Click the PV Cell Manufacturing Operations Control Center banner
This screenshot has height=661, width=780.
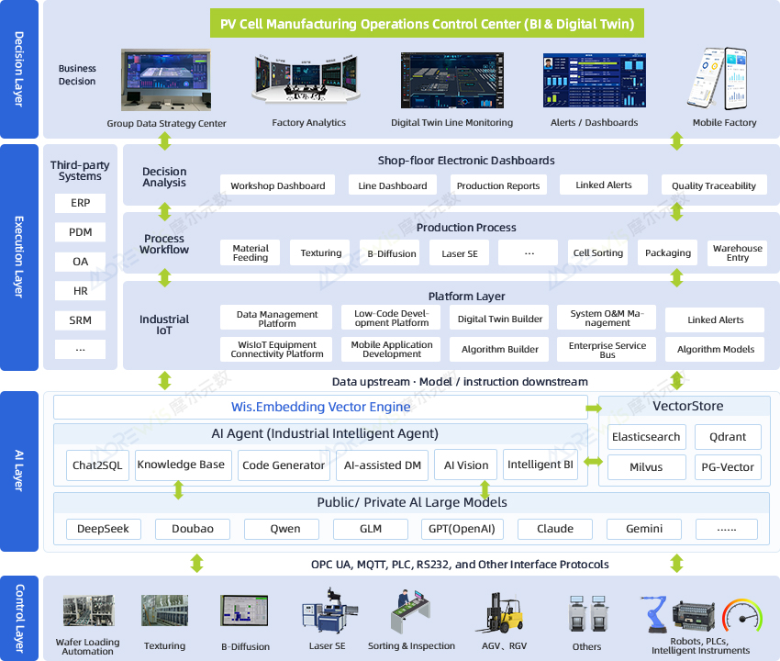427,23
